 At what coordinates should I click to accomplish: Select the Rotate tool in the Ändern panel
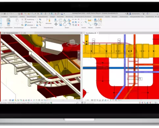[65, 24]
